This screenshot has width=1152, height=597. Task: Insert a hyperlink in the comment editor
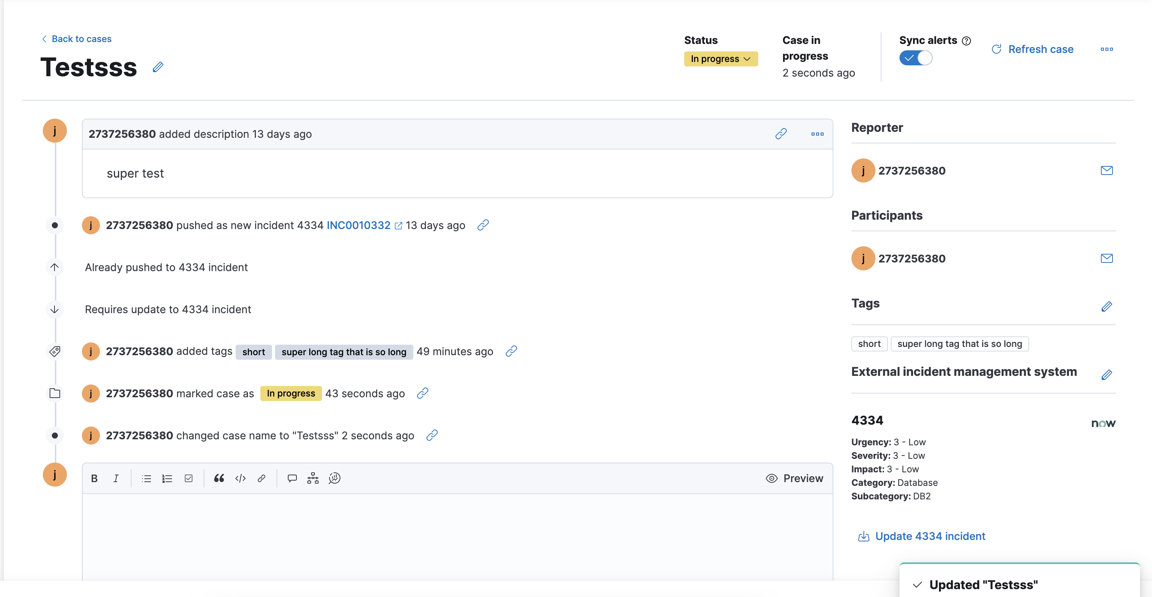[x=262, y=478]
